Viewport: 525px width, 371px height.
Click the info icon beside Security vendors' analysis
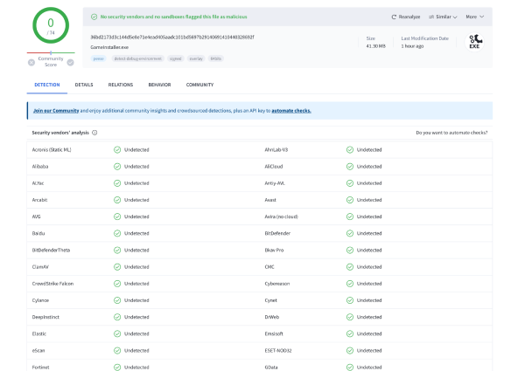(94, 133)
